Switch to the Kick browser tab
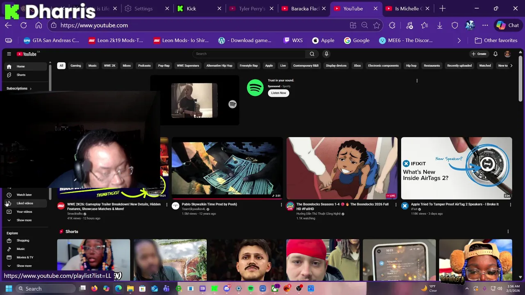This screenshot has width=525, height=295. click(x=200, y=9)
